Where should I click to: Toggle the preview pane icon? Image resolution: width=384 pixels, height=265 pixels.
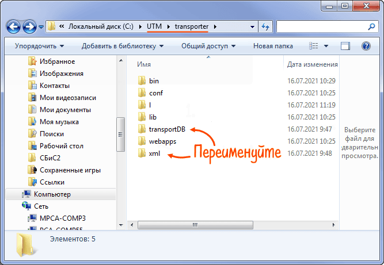(x=345, y=46)
